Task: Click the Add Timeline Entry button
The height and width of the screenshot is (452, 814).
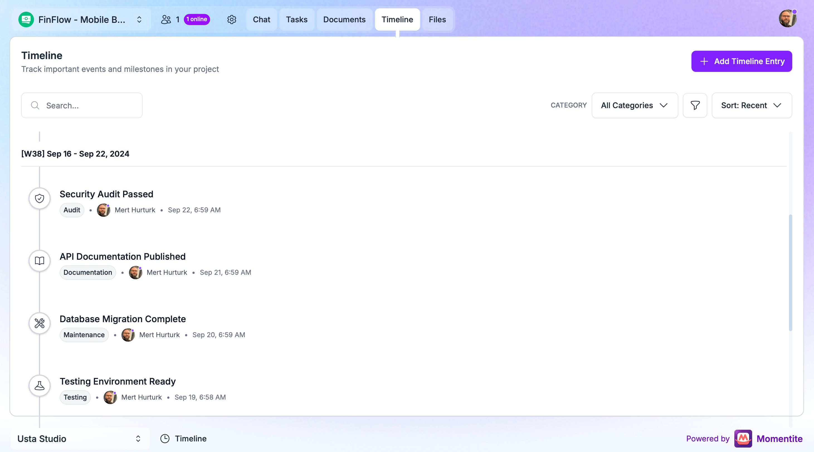Action: [x=741, y=61]
